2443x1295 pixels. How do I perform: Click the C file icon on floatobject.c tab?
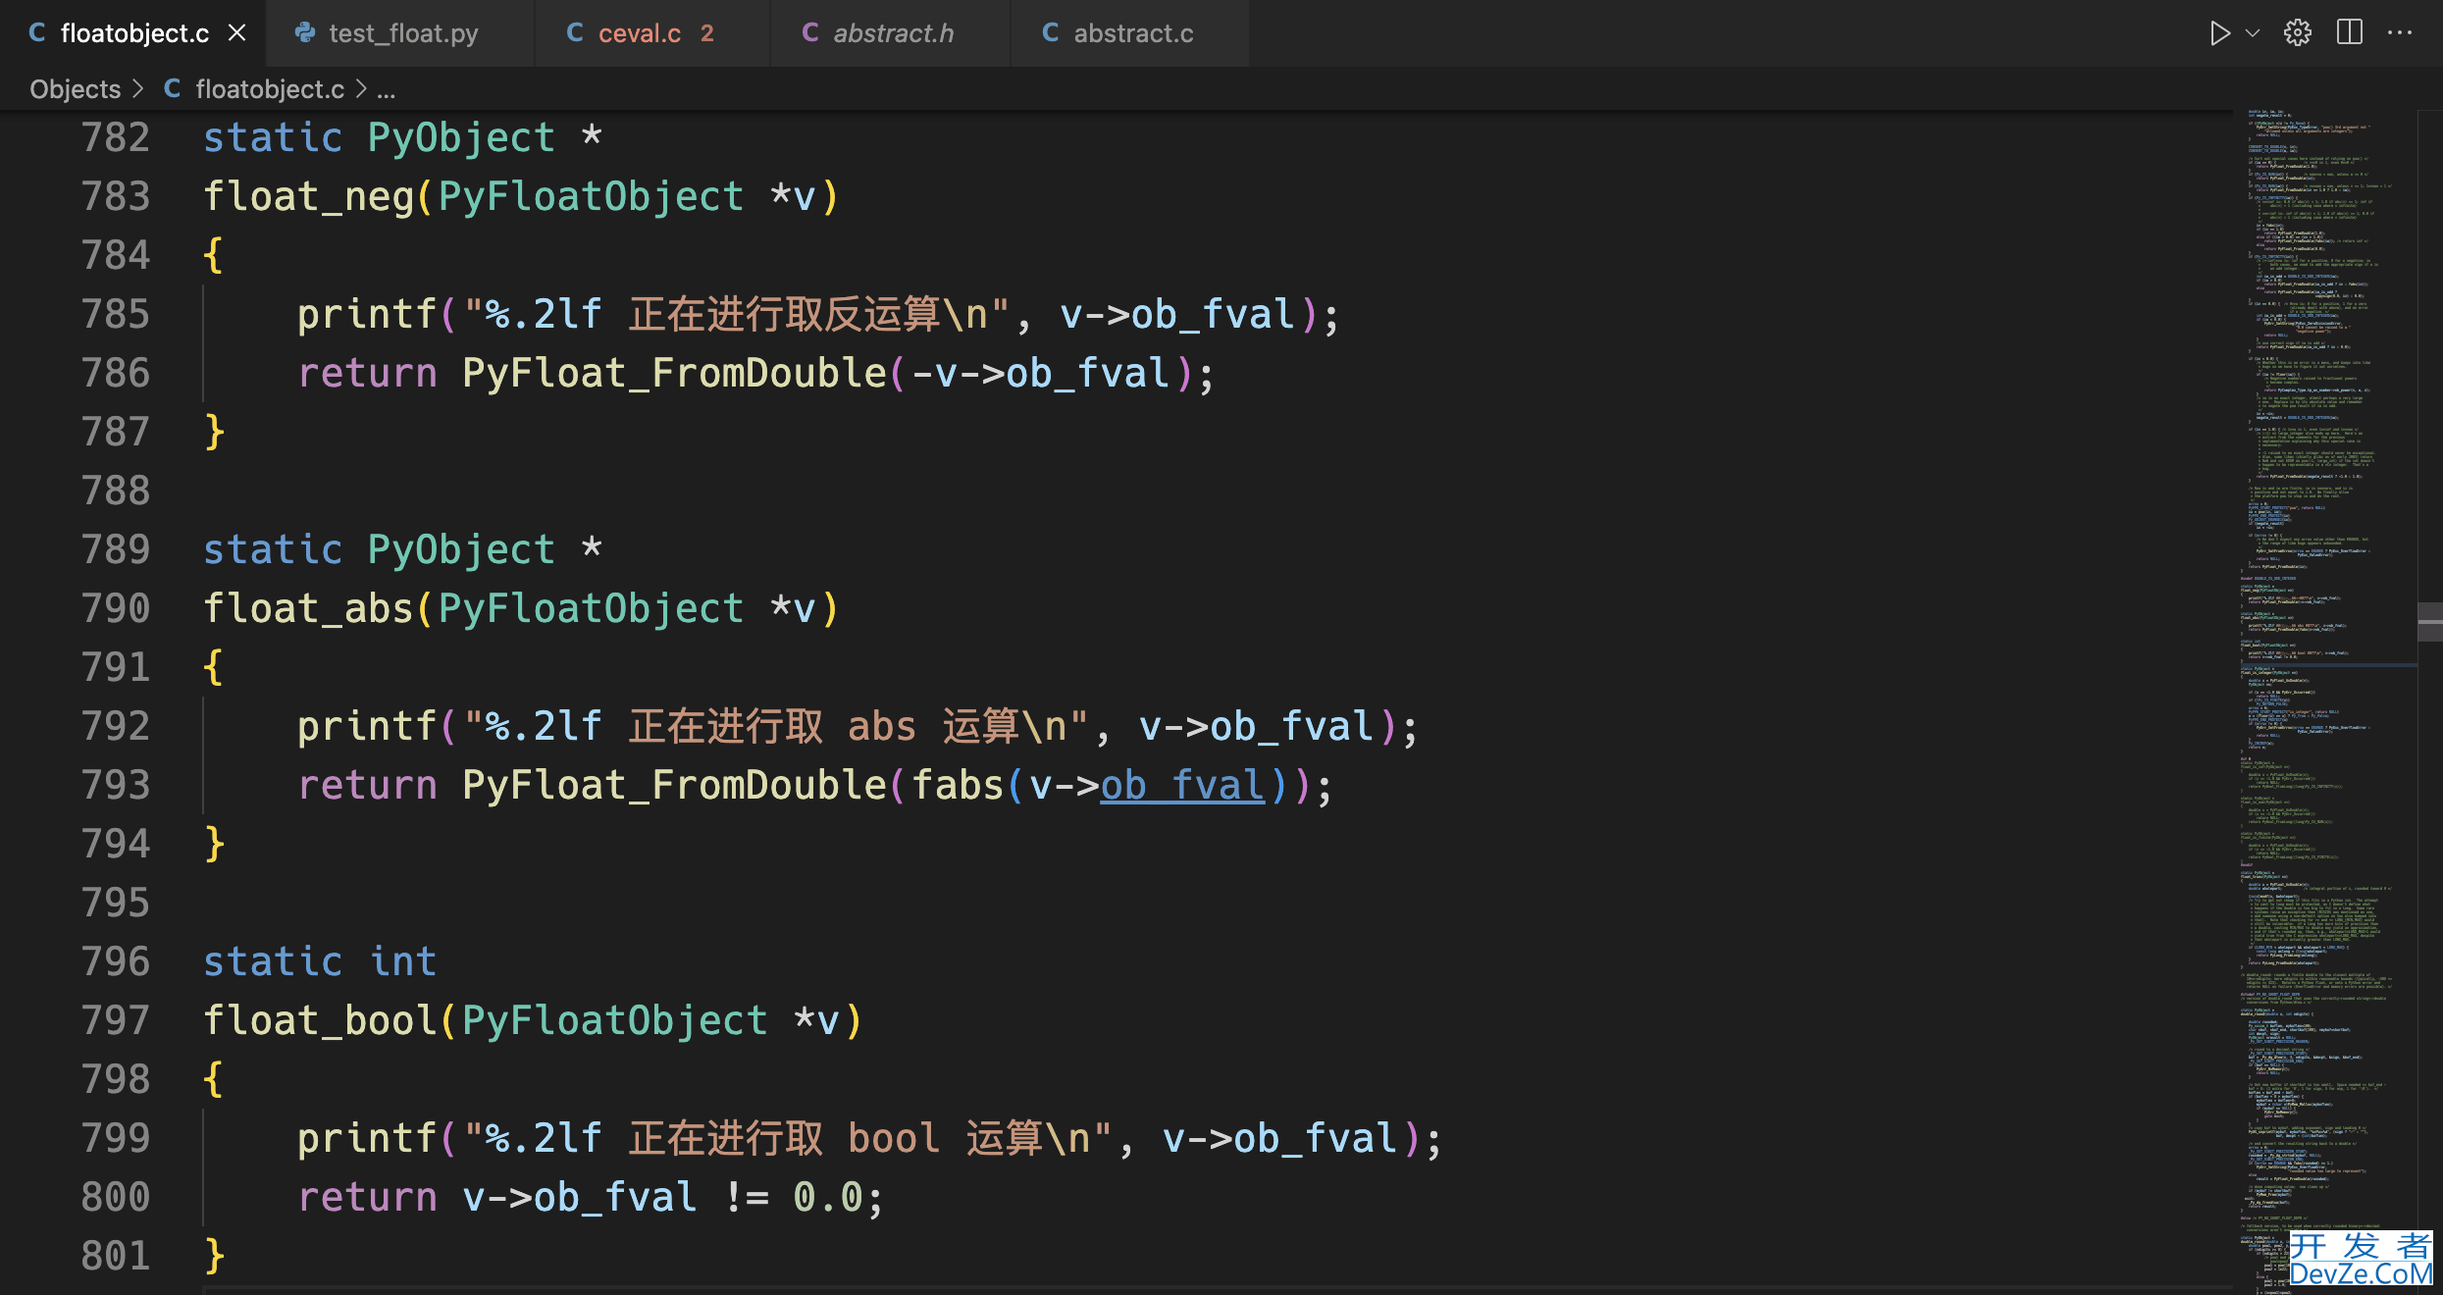click(x=37, y=33)
